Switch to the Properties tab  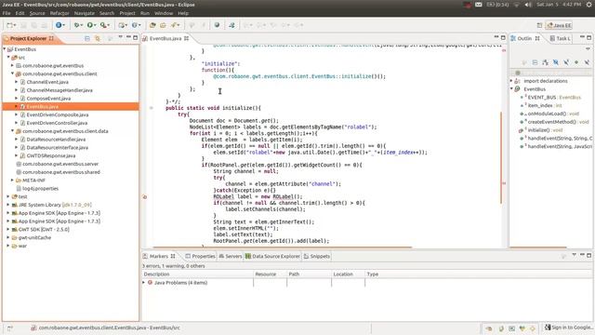tap(201, 257)
